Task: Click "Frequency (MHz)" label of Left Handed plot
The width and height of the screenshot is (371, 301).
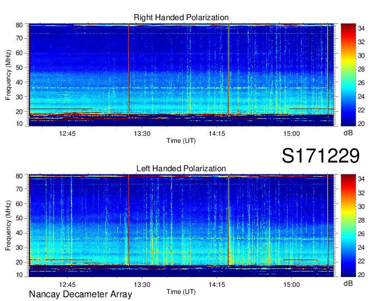Action: (8, 226)
